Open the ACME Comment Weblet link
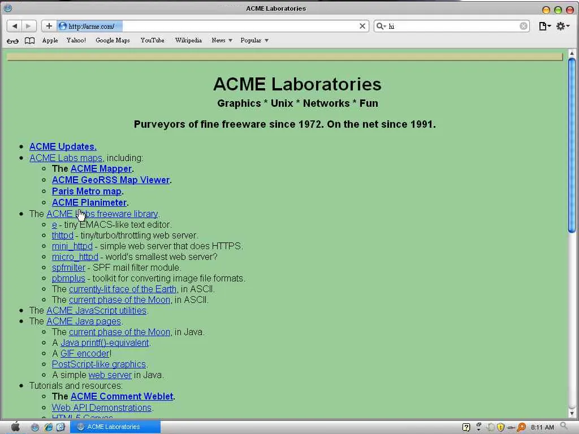579x434 pixels. (x=122, y=396)
